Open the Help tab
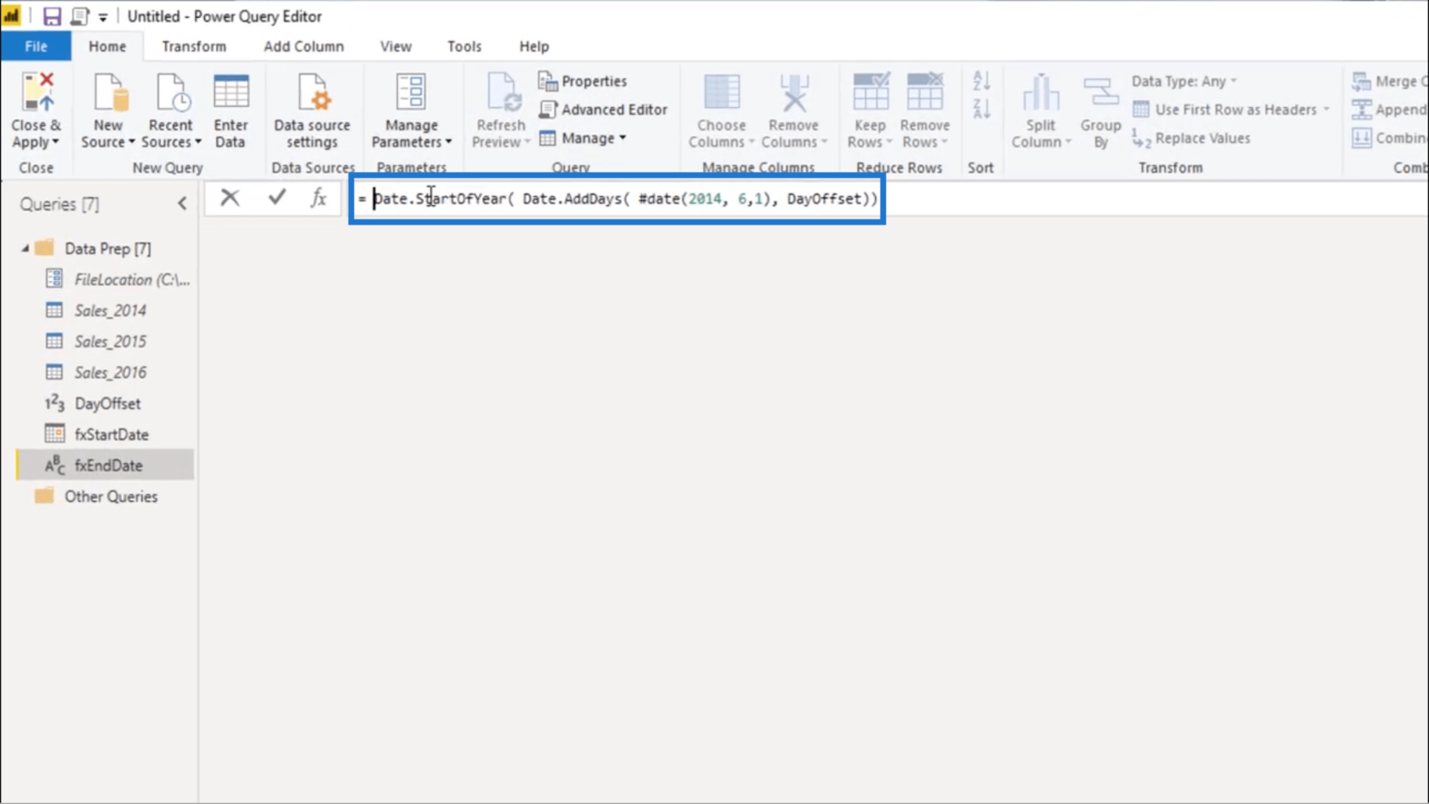1429x804 pixels. point(534,46)
